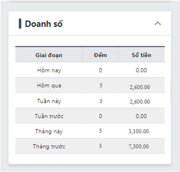Screen dimensions: 180x172
Task: Click the Hôm qua amount 2,600.00
Action: (x=140, y=87)
